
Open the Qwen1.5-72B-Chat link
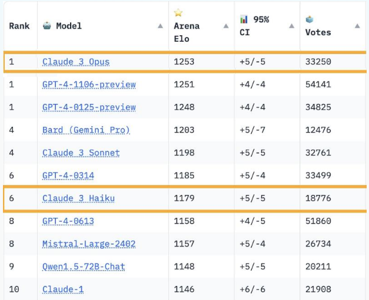click(x=84, y=267)
